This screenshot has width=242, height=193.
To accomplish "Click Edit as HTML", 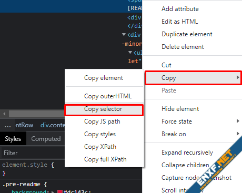I will pos(179,22).
